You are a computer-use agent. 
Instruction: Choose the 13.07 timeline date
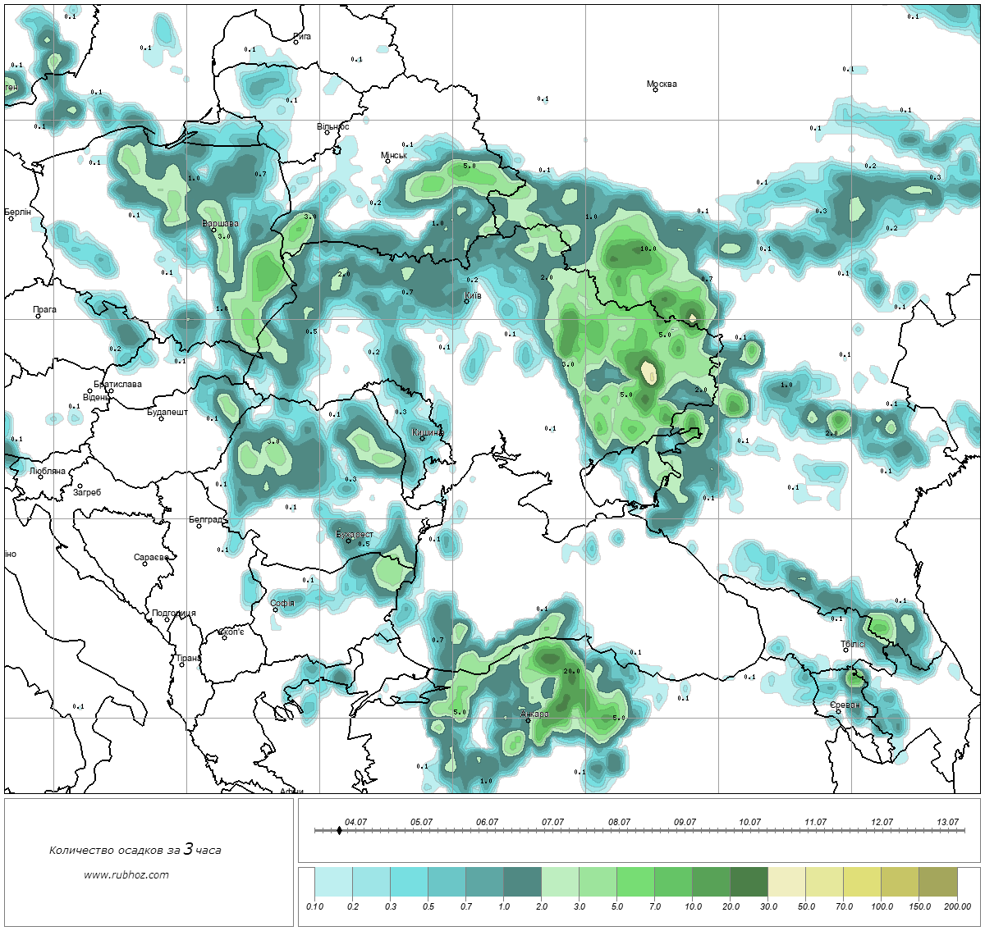pos(947,822)
